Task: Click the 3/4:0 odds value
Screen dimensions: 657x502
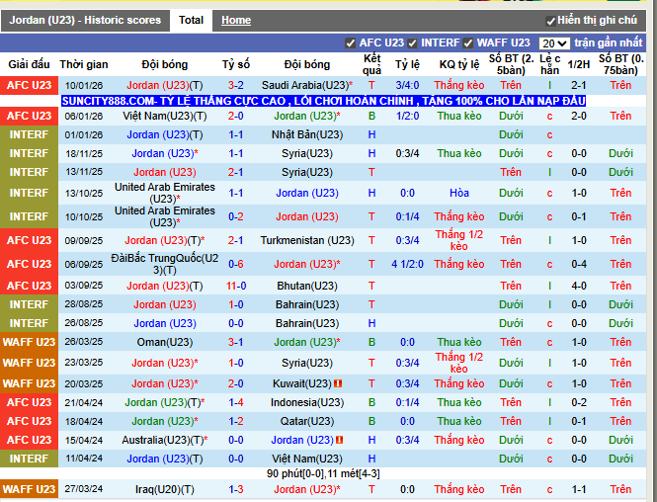Action: click(407, 86)
